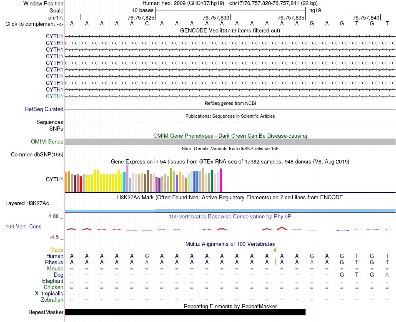Click the 'Click to complement -->' label
396x322 pixels.
coord(34,24)
